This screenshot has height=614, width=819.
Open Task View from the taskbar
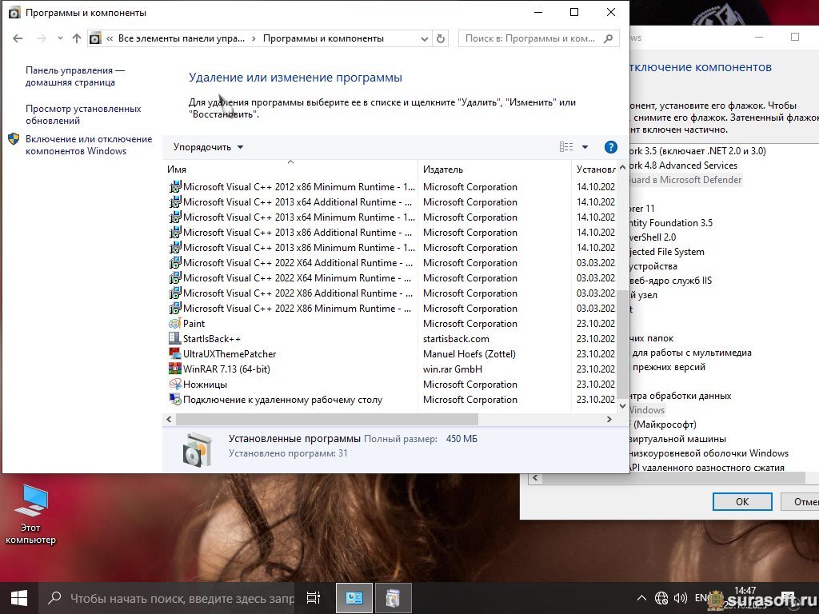click(314, 598)
